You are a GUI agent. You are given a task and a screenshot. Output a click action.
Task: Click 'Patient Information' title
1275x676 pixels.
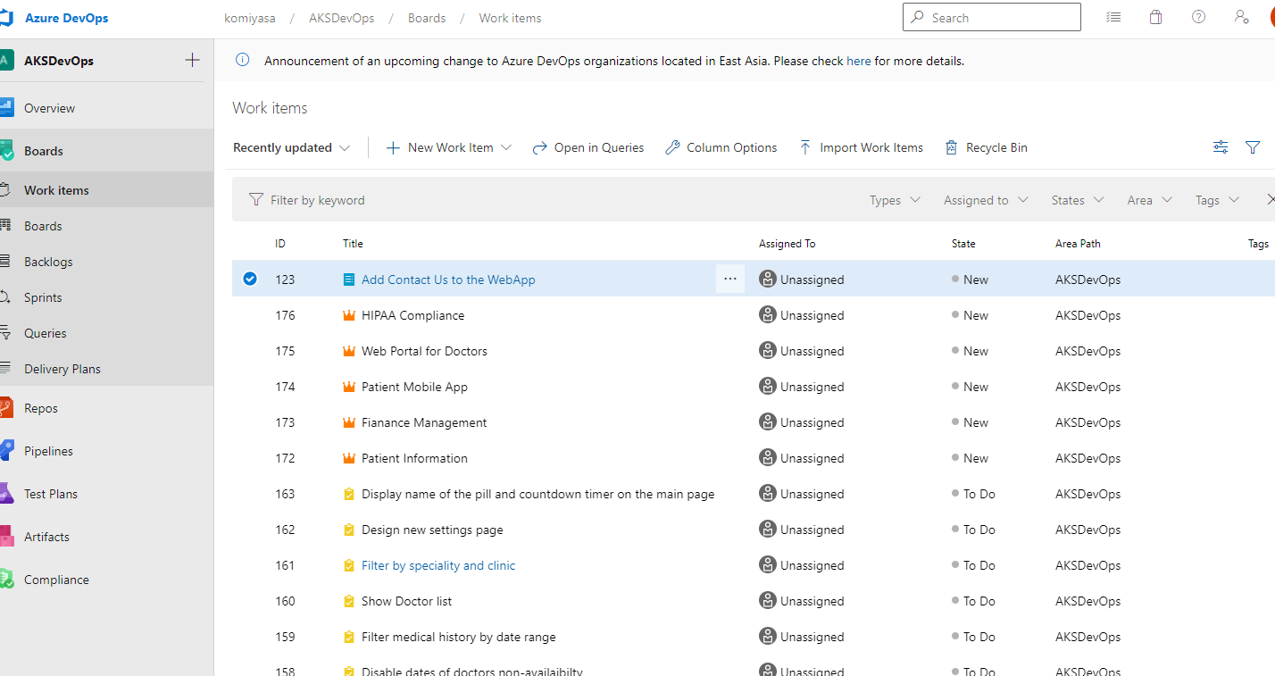[414, 458]
